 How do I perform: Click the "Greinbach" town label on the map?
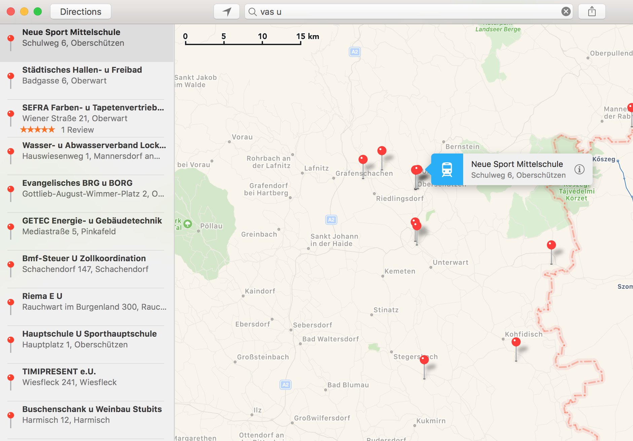pyautogui.click(x=259, y=234)
